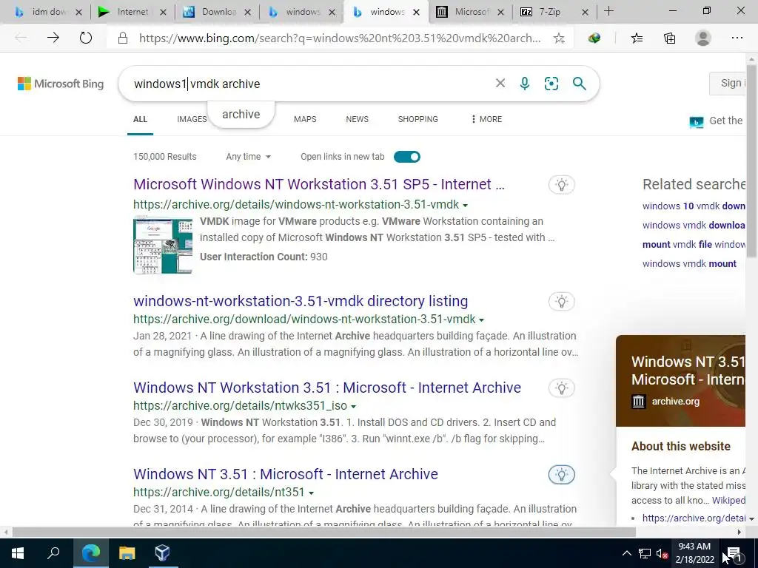Close the 7-Zip tab
Screen dimensions: 758x568
(585, 12)
